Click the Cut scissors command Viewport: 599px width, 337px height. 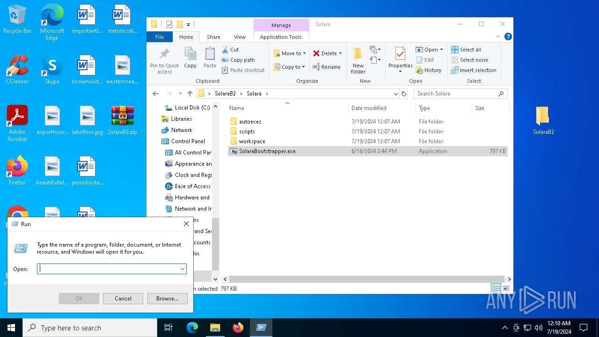230,50
